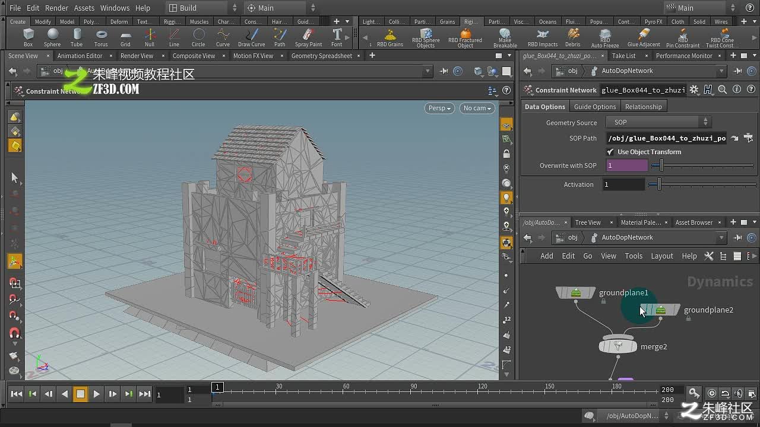Open the No cam camera dropdown
This screenshot has height=427, width=760.
(477, 108)
